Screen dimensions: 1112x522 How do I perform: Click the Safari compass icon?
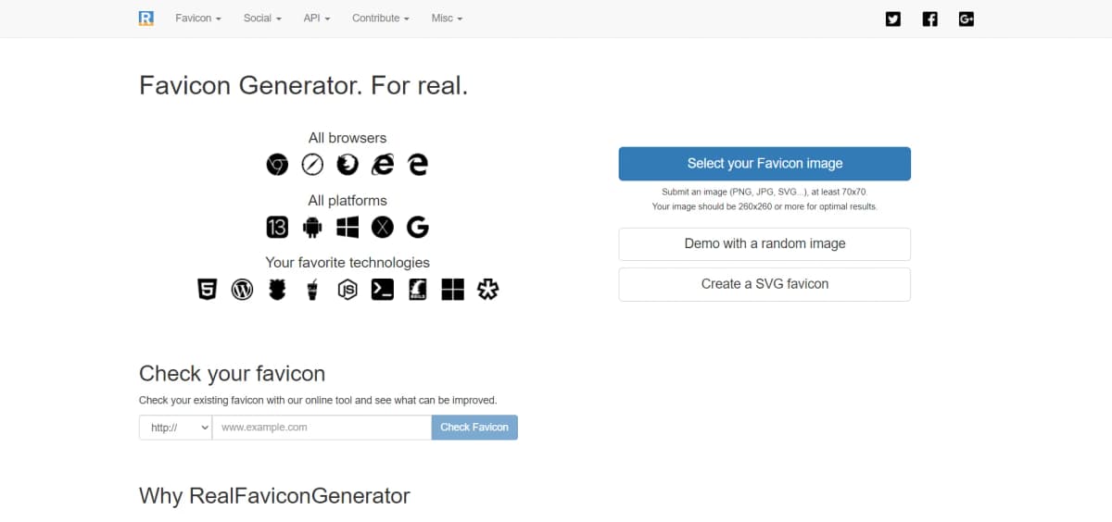click(x=312, y=165)
